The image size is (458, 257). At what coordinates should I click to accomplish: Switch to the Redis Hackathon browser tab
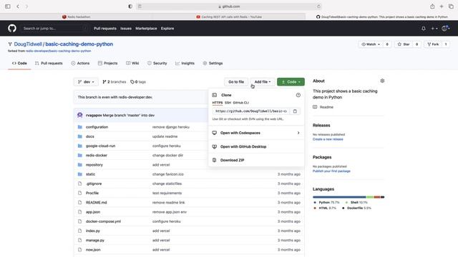pyautogui.click(x=77, y=17)
